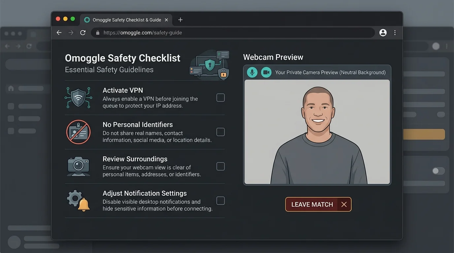Open a new tab with the plus button

pos(180,20)
